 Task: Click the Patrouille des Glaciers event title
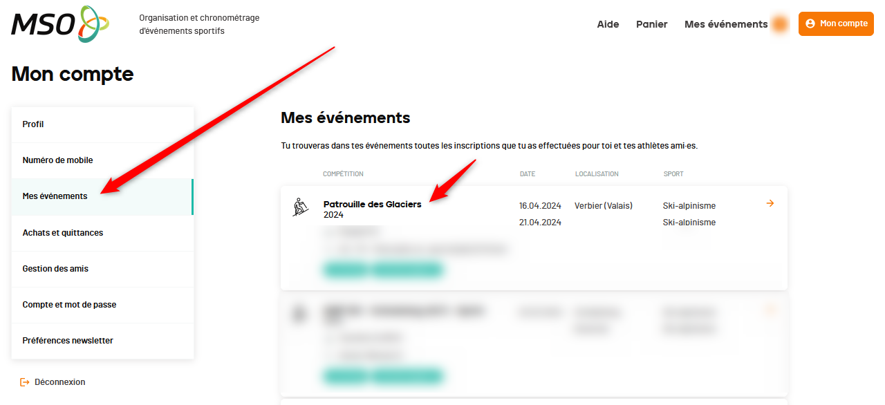[372, 205]
